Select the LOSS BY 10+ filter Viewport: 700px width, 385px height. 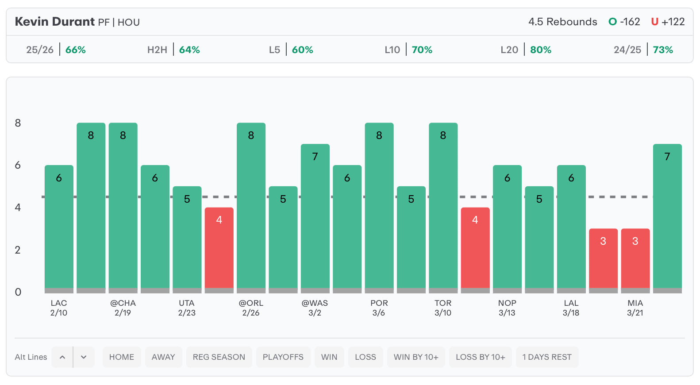[480, 357]
